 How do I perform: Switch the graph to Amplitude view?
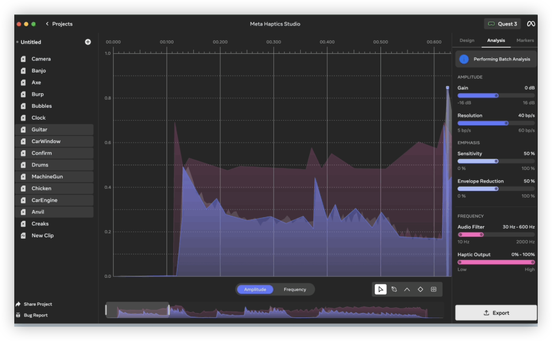(255, 289)
